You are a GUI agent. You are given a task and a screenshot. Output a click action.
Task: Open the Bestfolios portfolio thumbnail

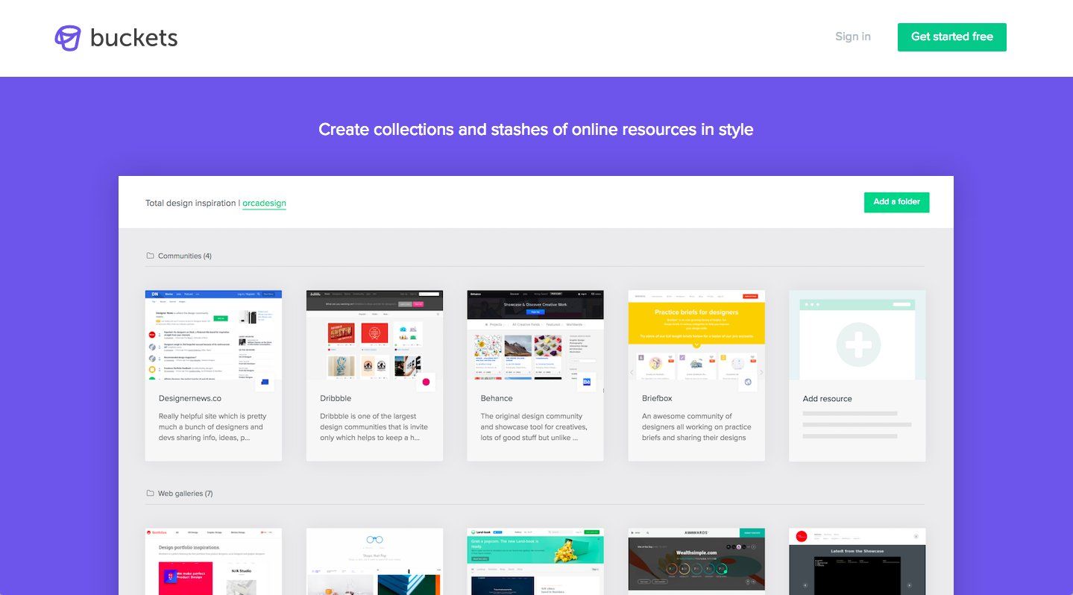(213, 559)
